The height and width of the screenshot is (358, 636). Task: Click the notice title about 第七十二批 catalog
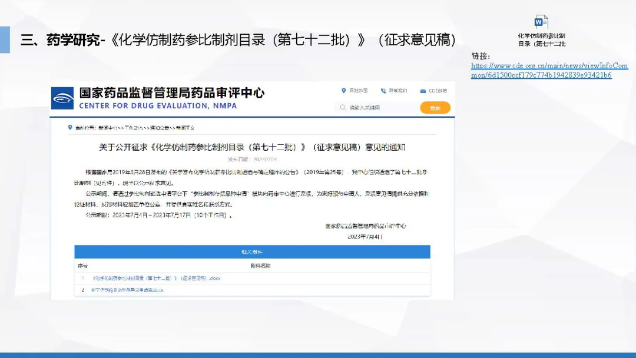(252, 147)
